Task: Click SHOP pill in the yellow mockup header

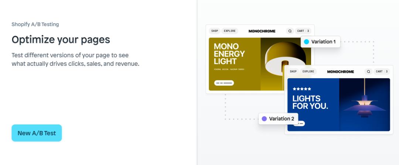Action: coord(215,31)
